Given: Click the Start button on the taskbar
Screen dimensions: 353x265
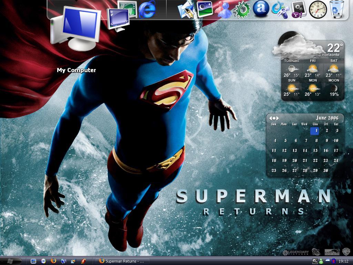Looking at the screenshot, I should coord(11,261).
